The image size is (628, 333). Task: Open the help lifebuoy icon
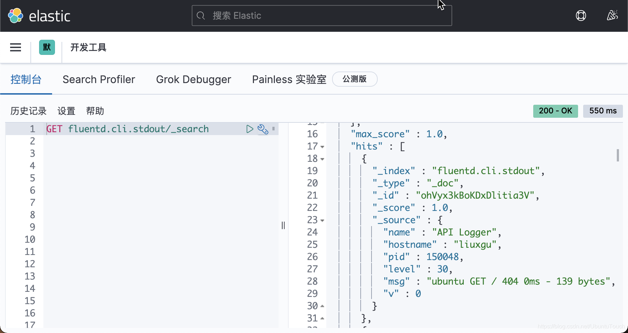(581, 16)
